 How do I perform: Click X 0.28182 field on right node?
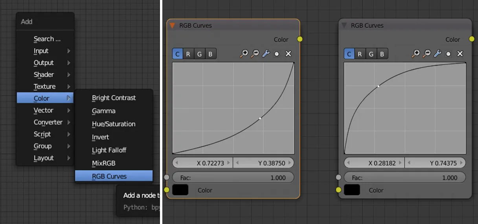374,163
